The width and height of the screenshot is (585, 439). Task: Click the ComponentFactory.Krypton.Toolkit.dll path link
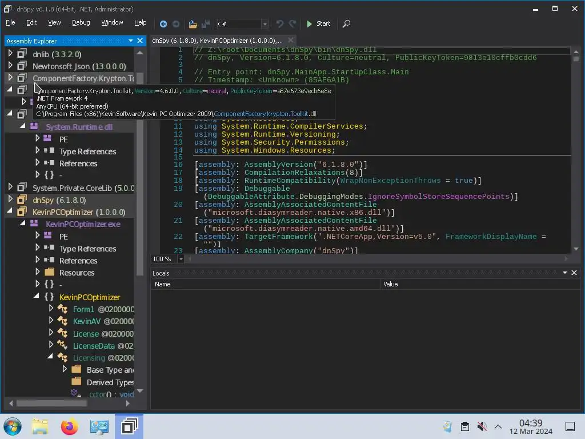pyautogui.click(x=265, y=114)
